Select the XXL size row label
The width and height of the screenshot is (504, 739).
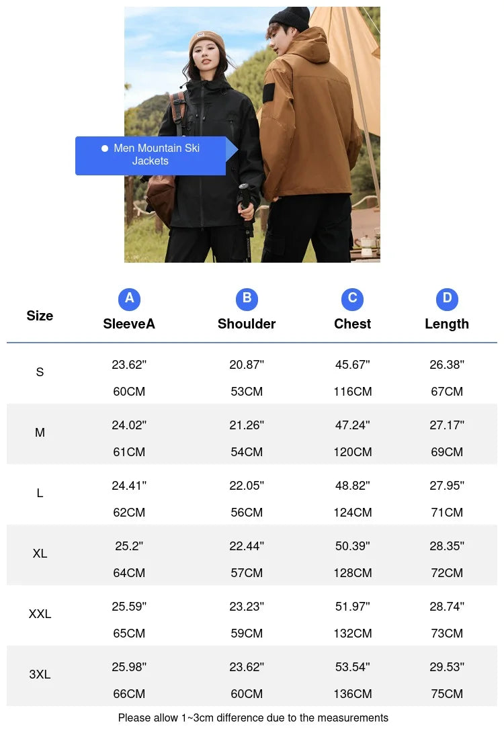point(40,614)
